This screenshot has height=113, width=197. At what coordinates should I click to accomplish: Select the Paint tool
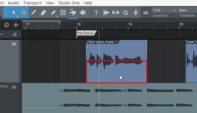(x=53, y=12)
